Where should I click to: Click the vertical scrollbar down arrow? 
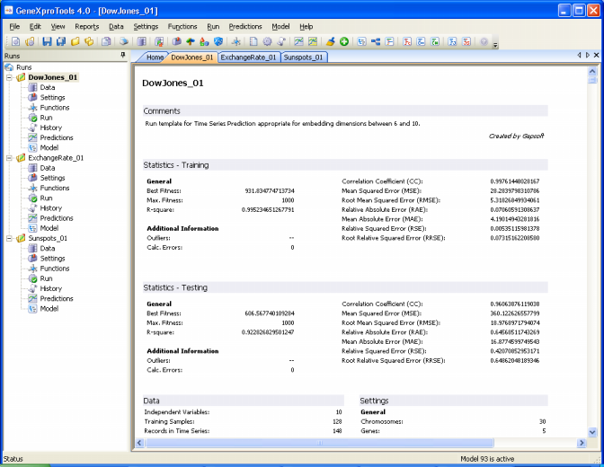point(592,432)
